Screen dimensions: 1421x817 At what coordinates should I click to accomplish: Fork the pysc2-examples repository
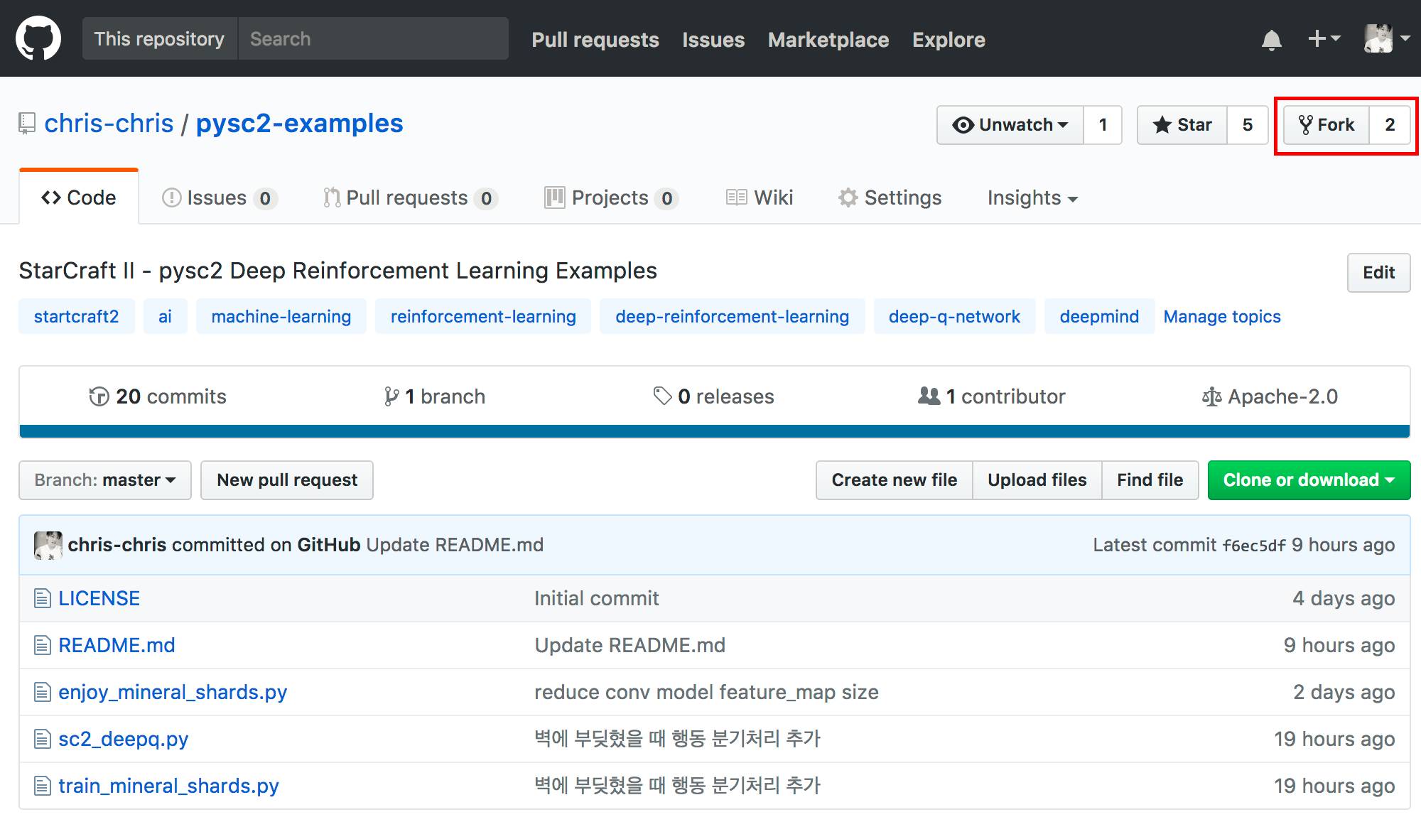point(1326,125)
